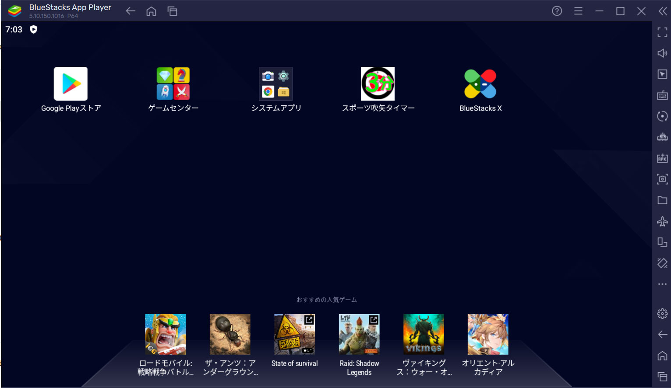Open ゲームセンター folder icon
Screen dimensions: 671x388
tap(173, 84)
